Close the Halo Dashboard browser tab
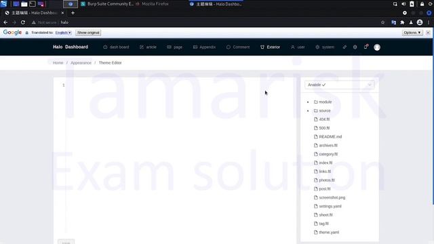434x244 pixels. pos(62,13)
